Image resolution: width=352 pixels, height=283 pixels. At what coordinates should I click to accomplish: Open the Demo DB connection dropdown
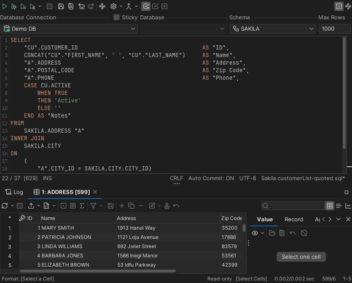(x=69, y=29)
